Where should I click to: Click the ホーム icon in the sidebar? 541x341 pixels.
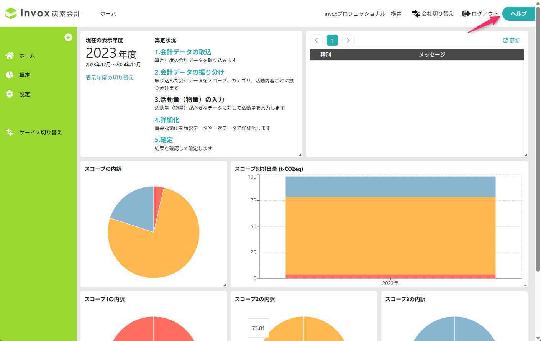click(9, 55)
